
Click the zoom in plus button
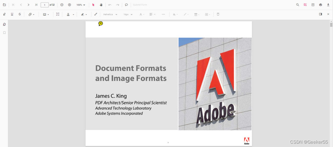pos(69,5)
